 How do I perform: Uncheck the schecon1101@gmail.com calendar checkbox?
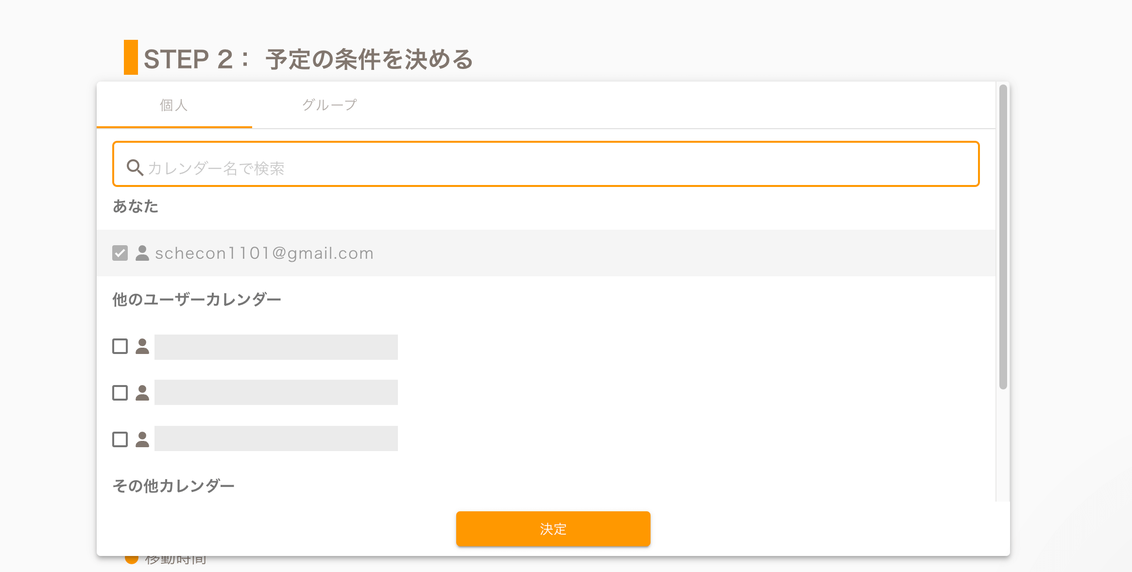pos(120,253)
